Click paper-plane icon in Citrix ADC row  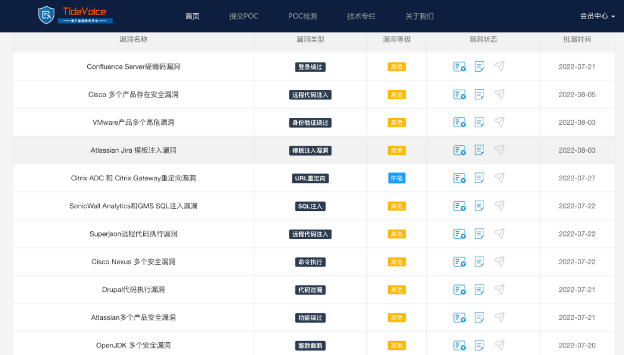pos(499,177)
